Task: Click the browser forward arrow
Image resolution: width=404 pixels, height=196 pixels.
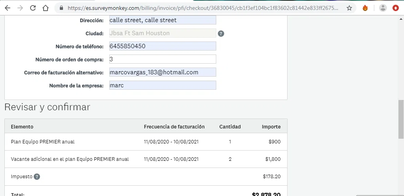Action: (20, 8)
